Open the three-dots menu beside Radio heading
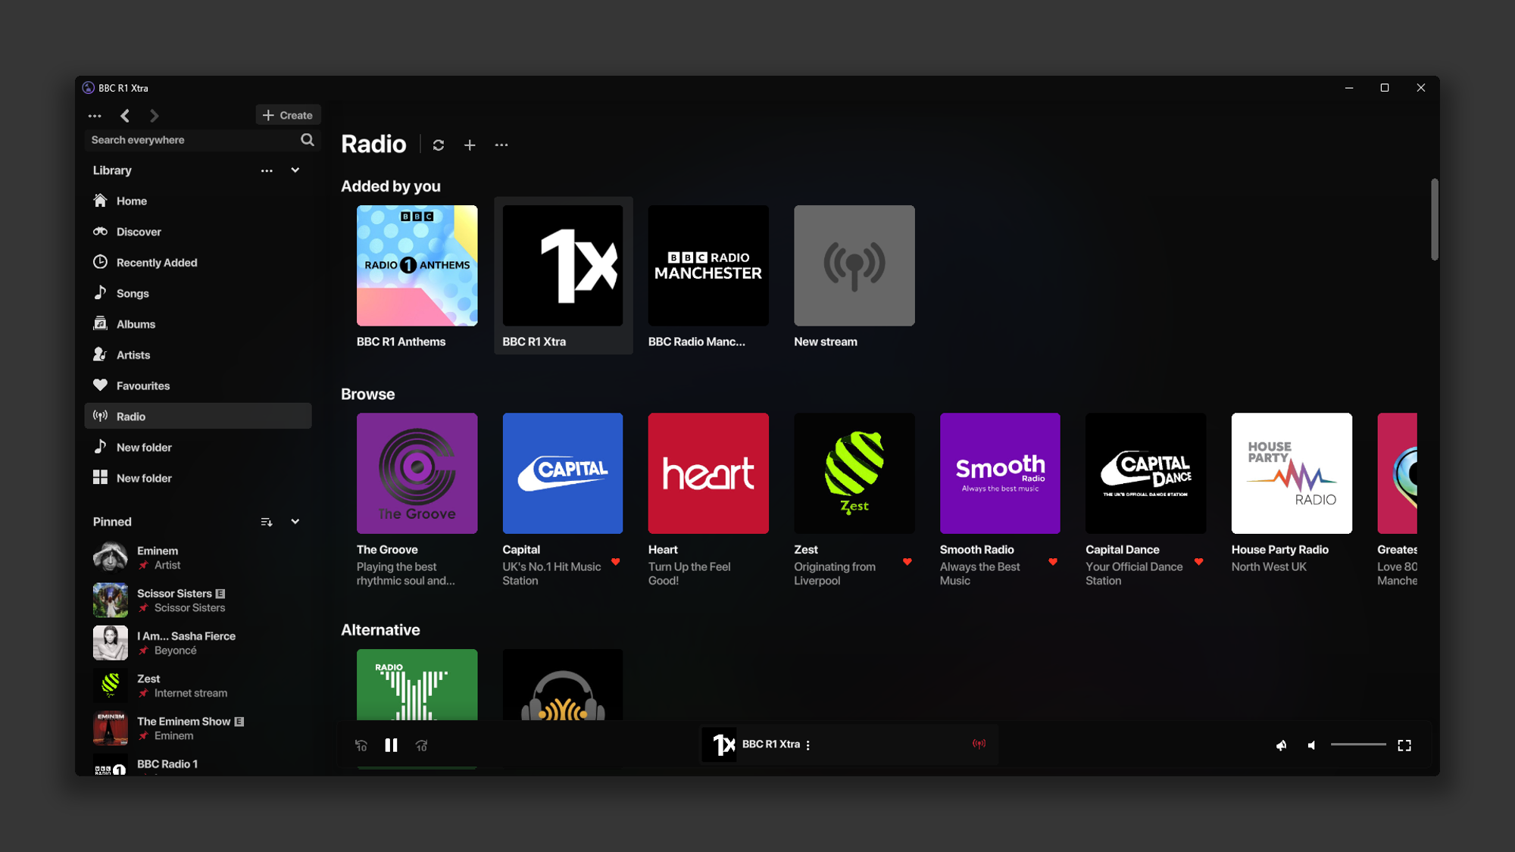 click(501, 145)
